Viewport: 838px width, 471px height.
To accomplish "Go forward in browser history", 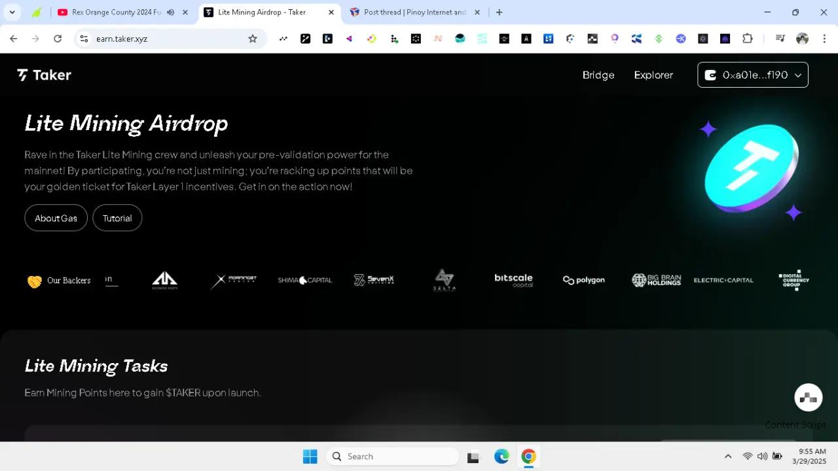I will pos(35,39).
